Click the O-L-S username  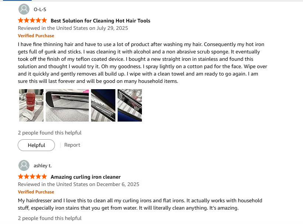(40, 10)
